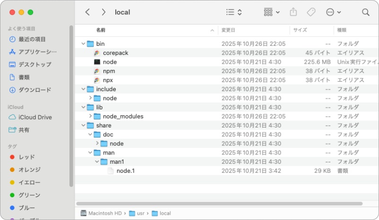Image resolution: width=379 pixels, height=220 pixels.
Task: Open the grouping options dropdown
Action: click(x=272, y=12)
